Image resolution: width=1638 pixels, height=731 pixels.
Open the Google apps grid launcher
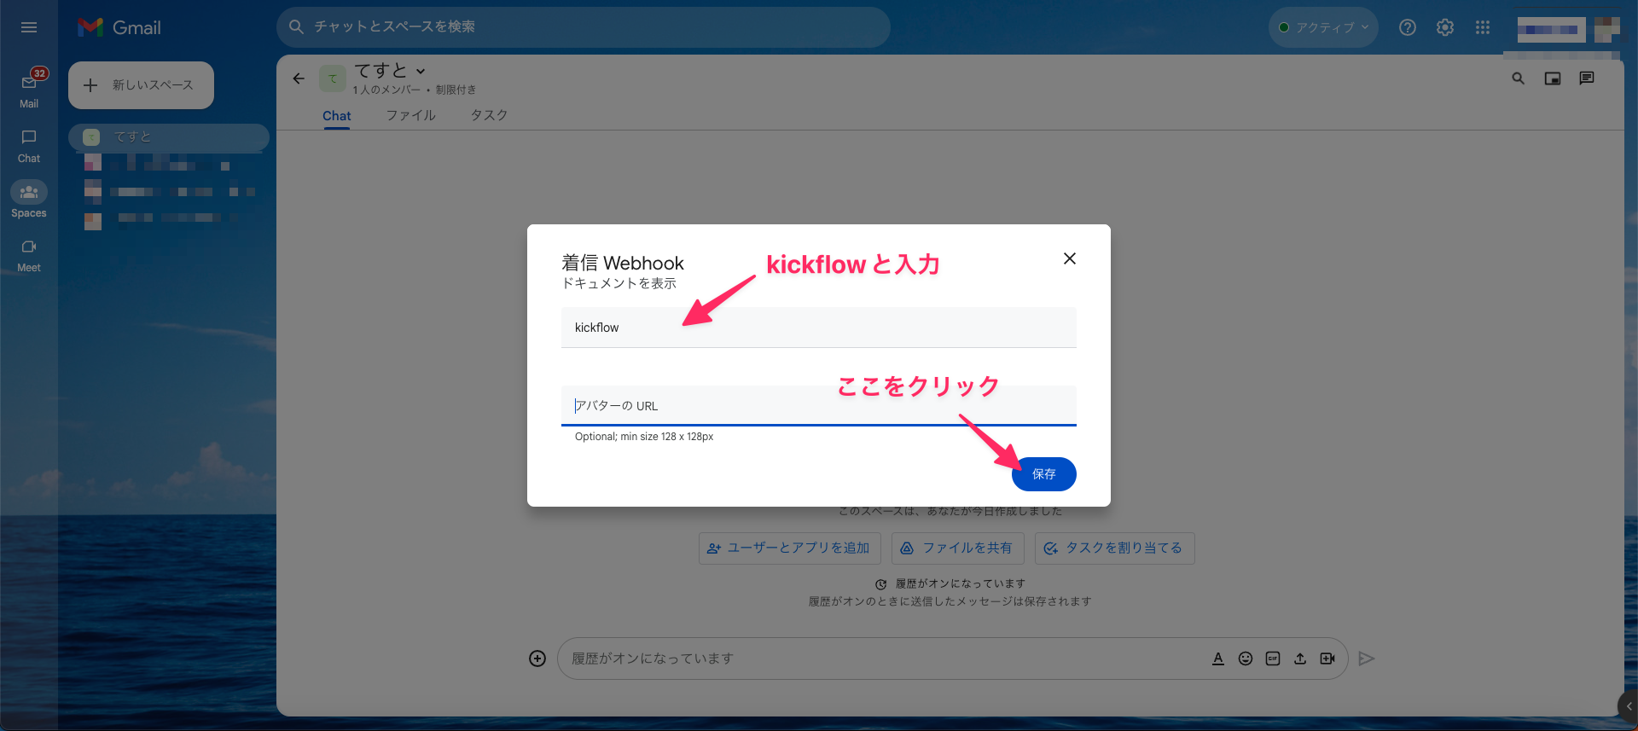tap(1483, 27)
